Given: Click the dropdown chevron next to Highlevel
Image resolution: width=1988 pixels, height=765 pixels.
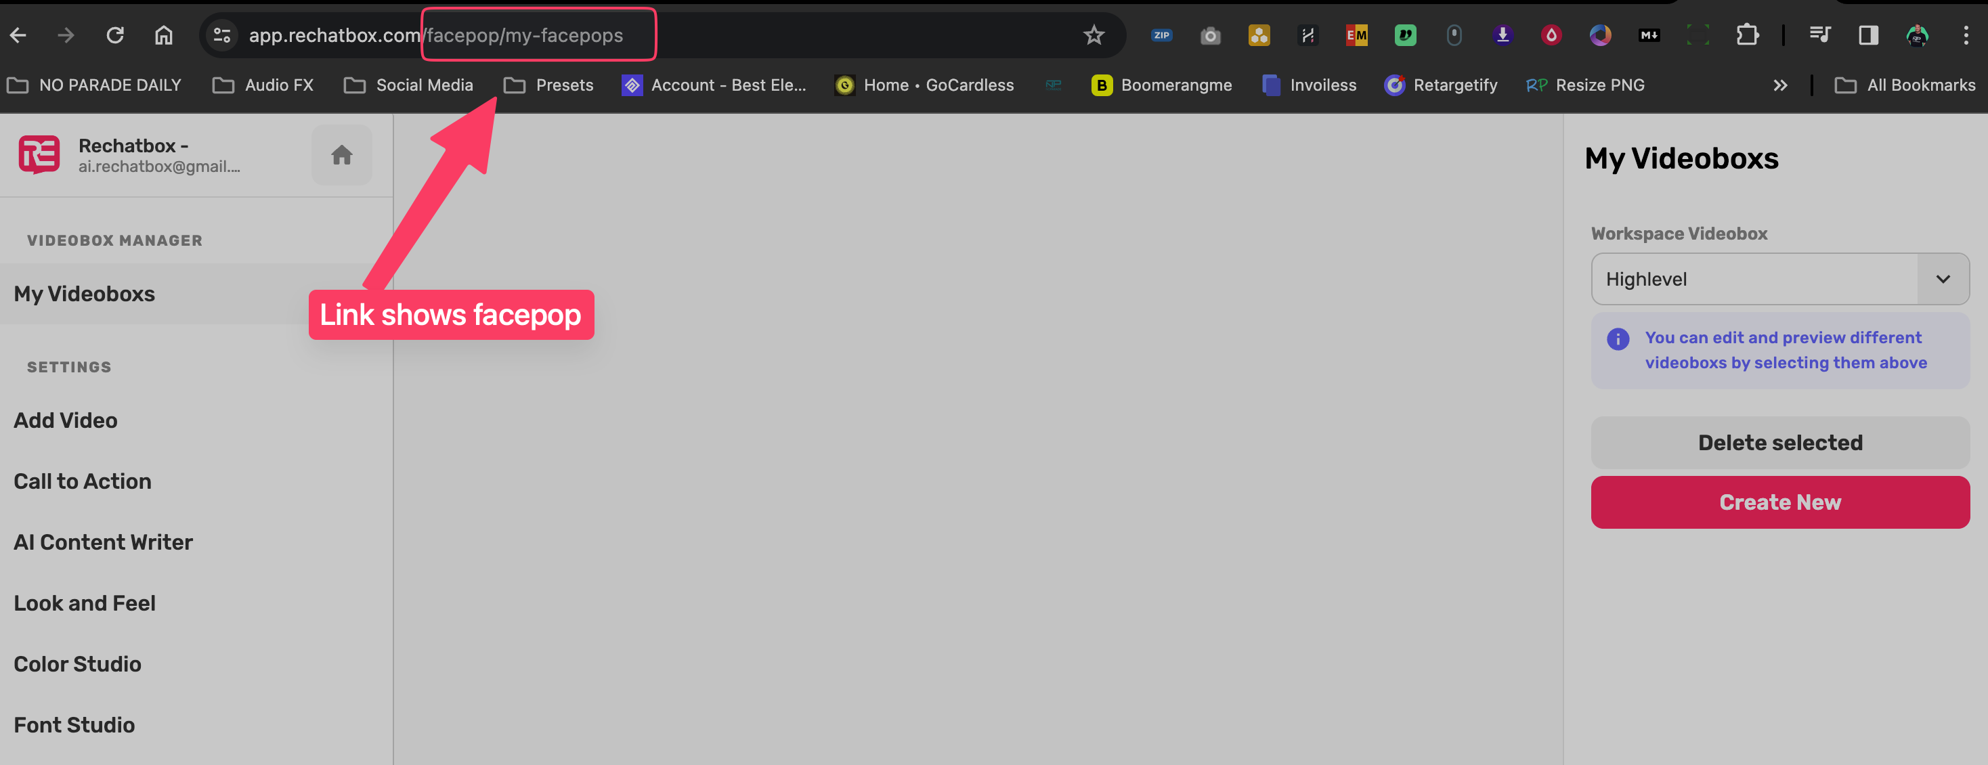Looking at the screenshot, I should pyautogui.click(x=1943, y=279).
